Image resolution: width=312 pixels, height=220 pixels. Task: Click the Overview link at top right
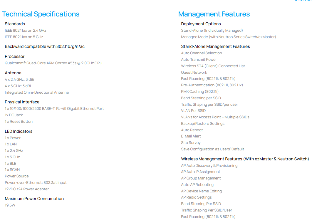point(303,1)
